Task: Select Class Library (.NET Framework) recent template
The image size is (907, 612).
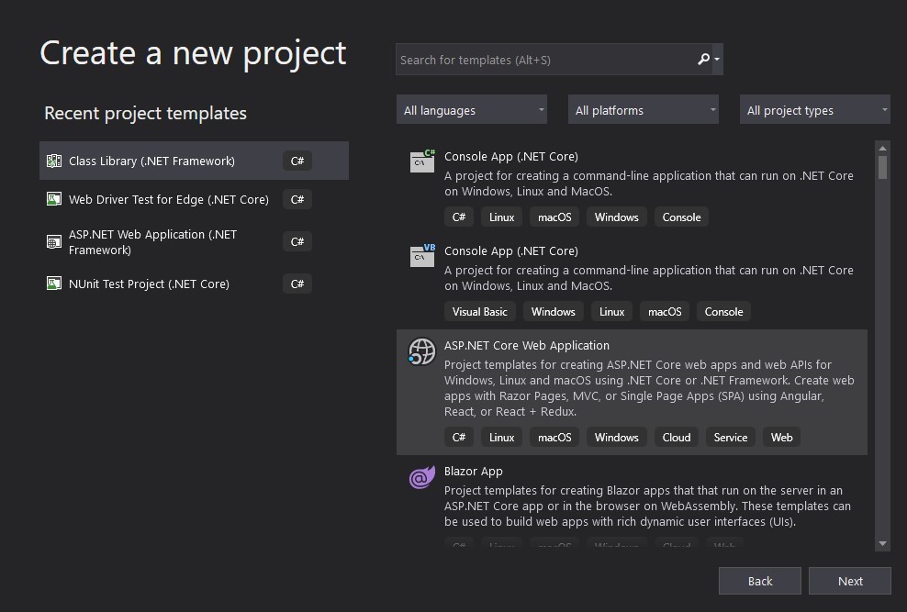Action: (194, 161)
